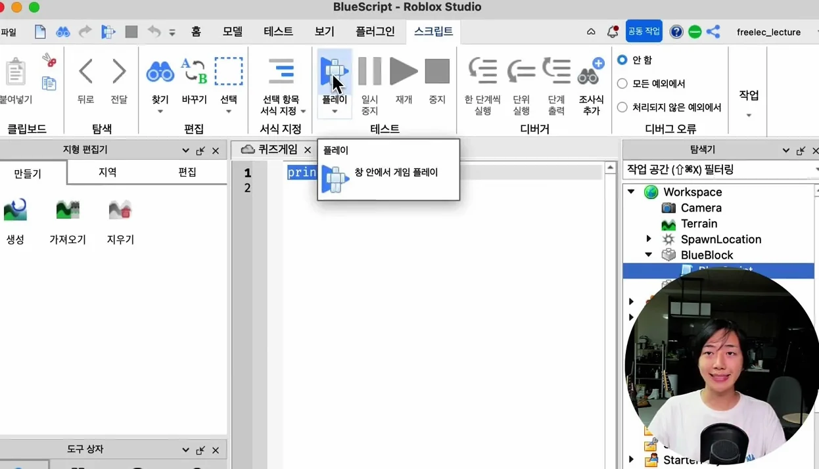Select the Create (만들기) terrain tab
The width and height of the screenshot is (819, 469).
(x=28, y=173)
